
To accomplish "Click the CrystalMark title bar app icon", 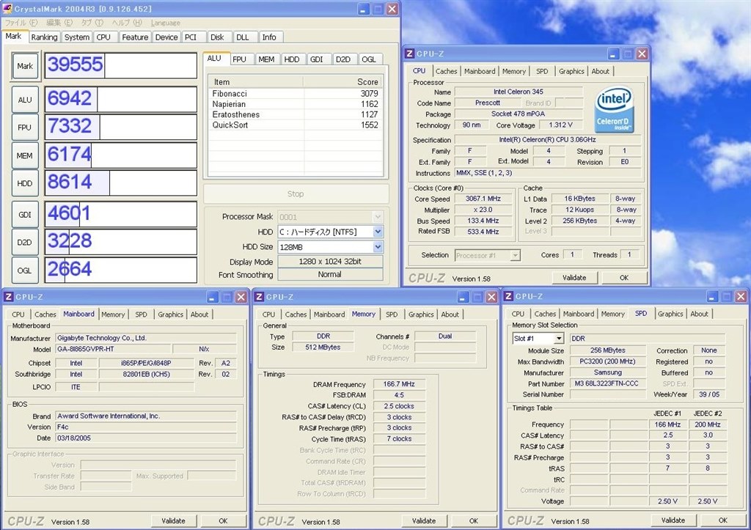I will tap(7, 8).
